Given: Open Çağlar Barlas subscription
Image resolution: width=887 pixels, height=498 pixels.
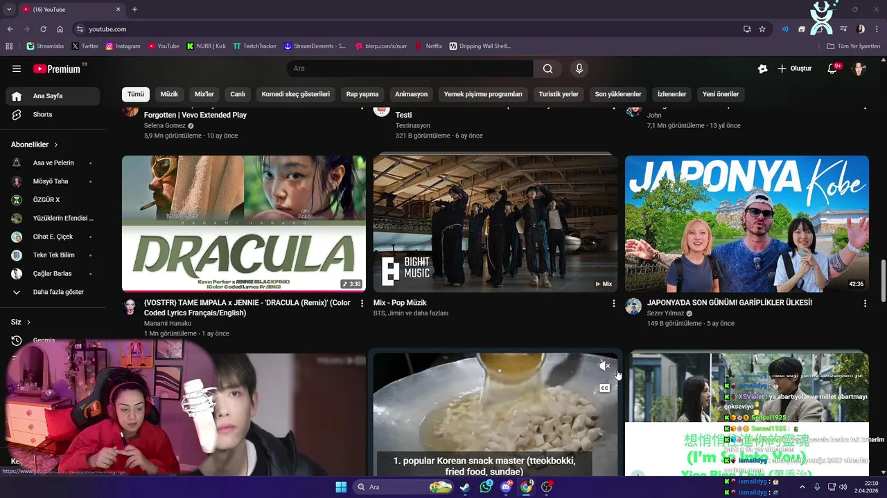Looking at the screenshot, I should point(53,274).
